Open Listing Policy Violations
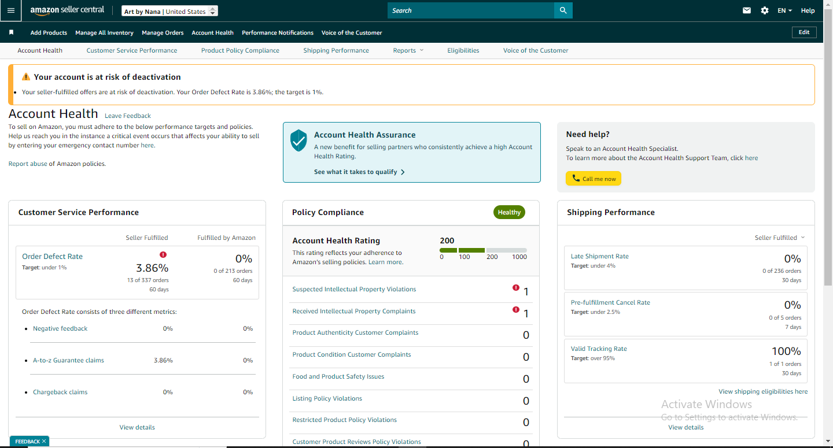Screen dimensions: 833x448 [x=327, y=398]
